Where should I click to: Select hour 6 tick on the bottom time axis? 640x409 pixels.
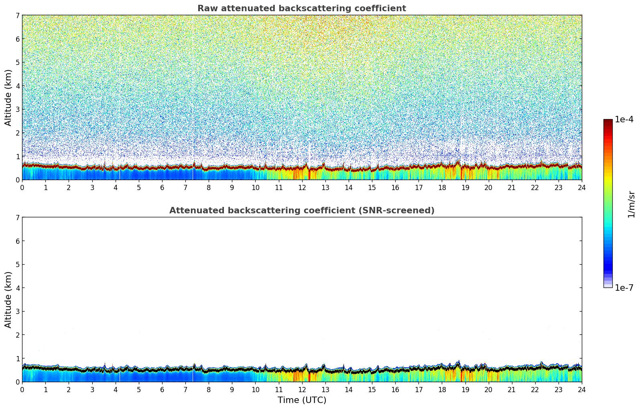[162, 390]
